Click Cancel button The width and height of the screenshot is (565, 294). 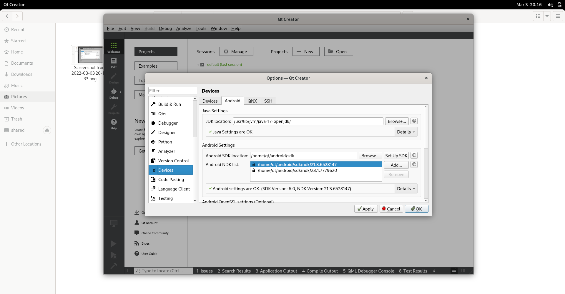click(391, 209)
